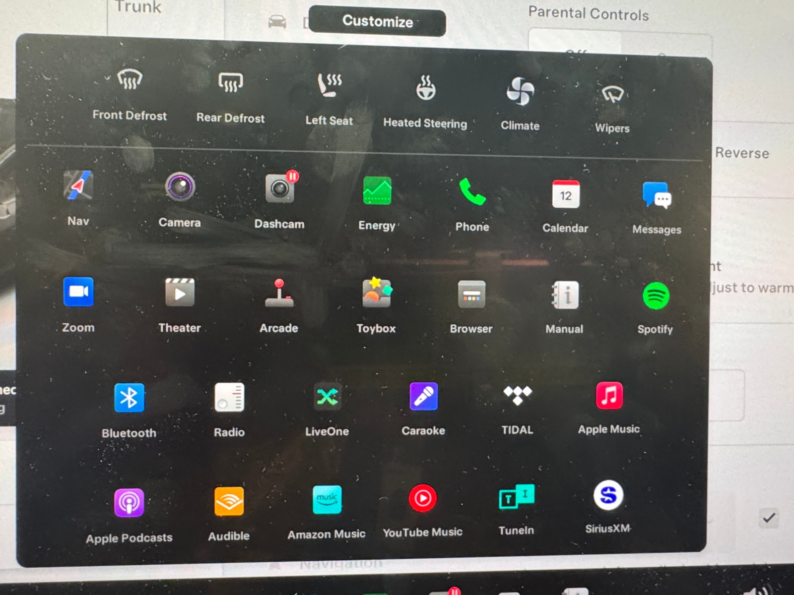
Task: Activate Rear Defrost
Action: coord(231,97)
